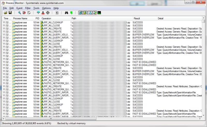The height and width of the screenshot is (127, 207).
Task: Open the Options menu
Action: 46,8
